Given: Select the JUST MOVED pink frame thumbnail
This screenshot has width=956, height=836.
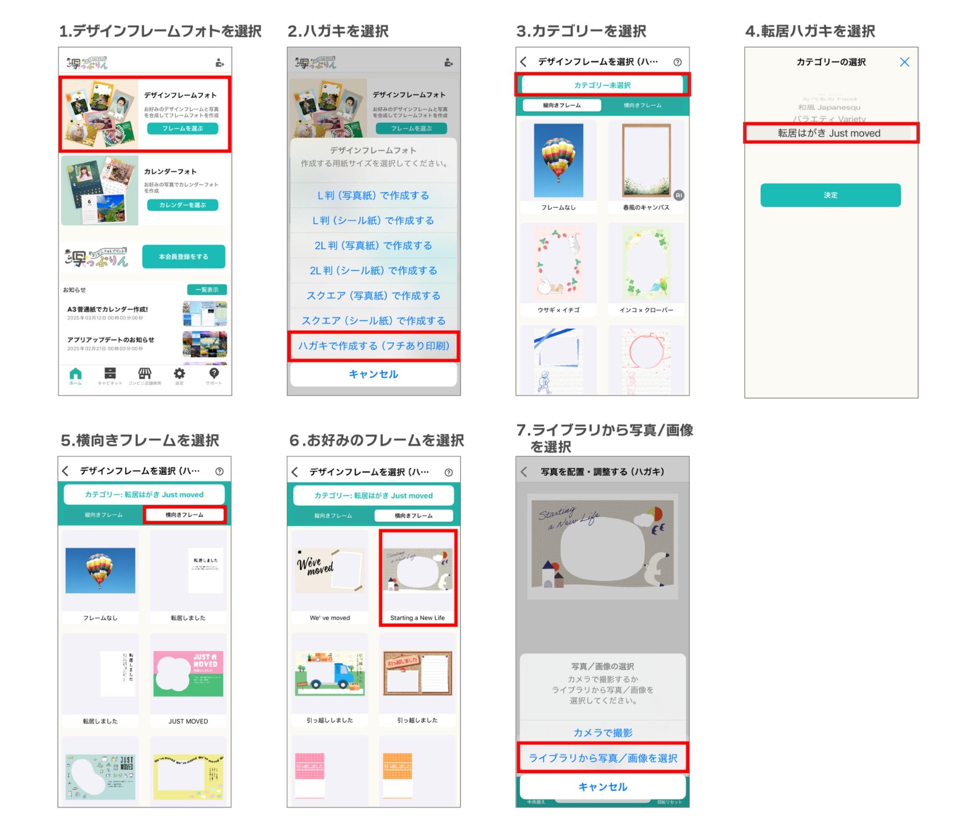Looking at the screenshot, I should [x=188, y=674].
